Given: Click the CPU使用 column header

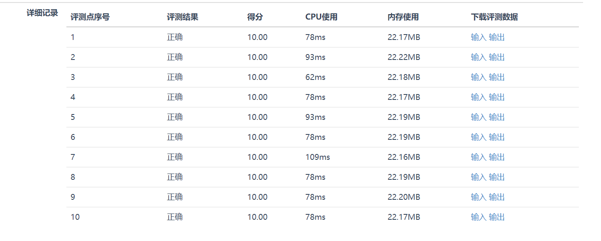Looking at the screenshot, I should coord(321,17).
